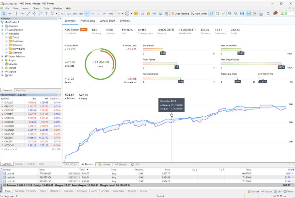Screen dimensions: 295x198
Task: Click the tile windows grid icon
Action: [x=242, y=14]
